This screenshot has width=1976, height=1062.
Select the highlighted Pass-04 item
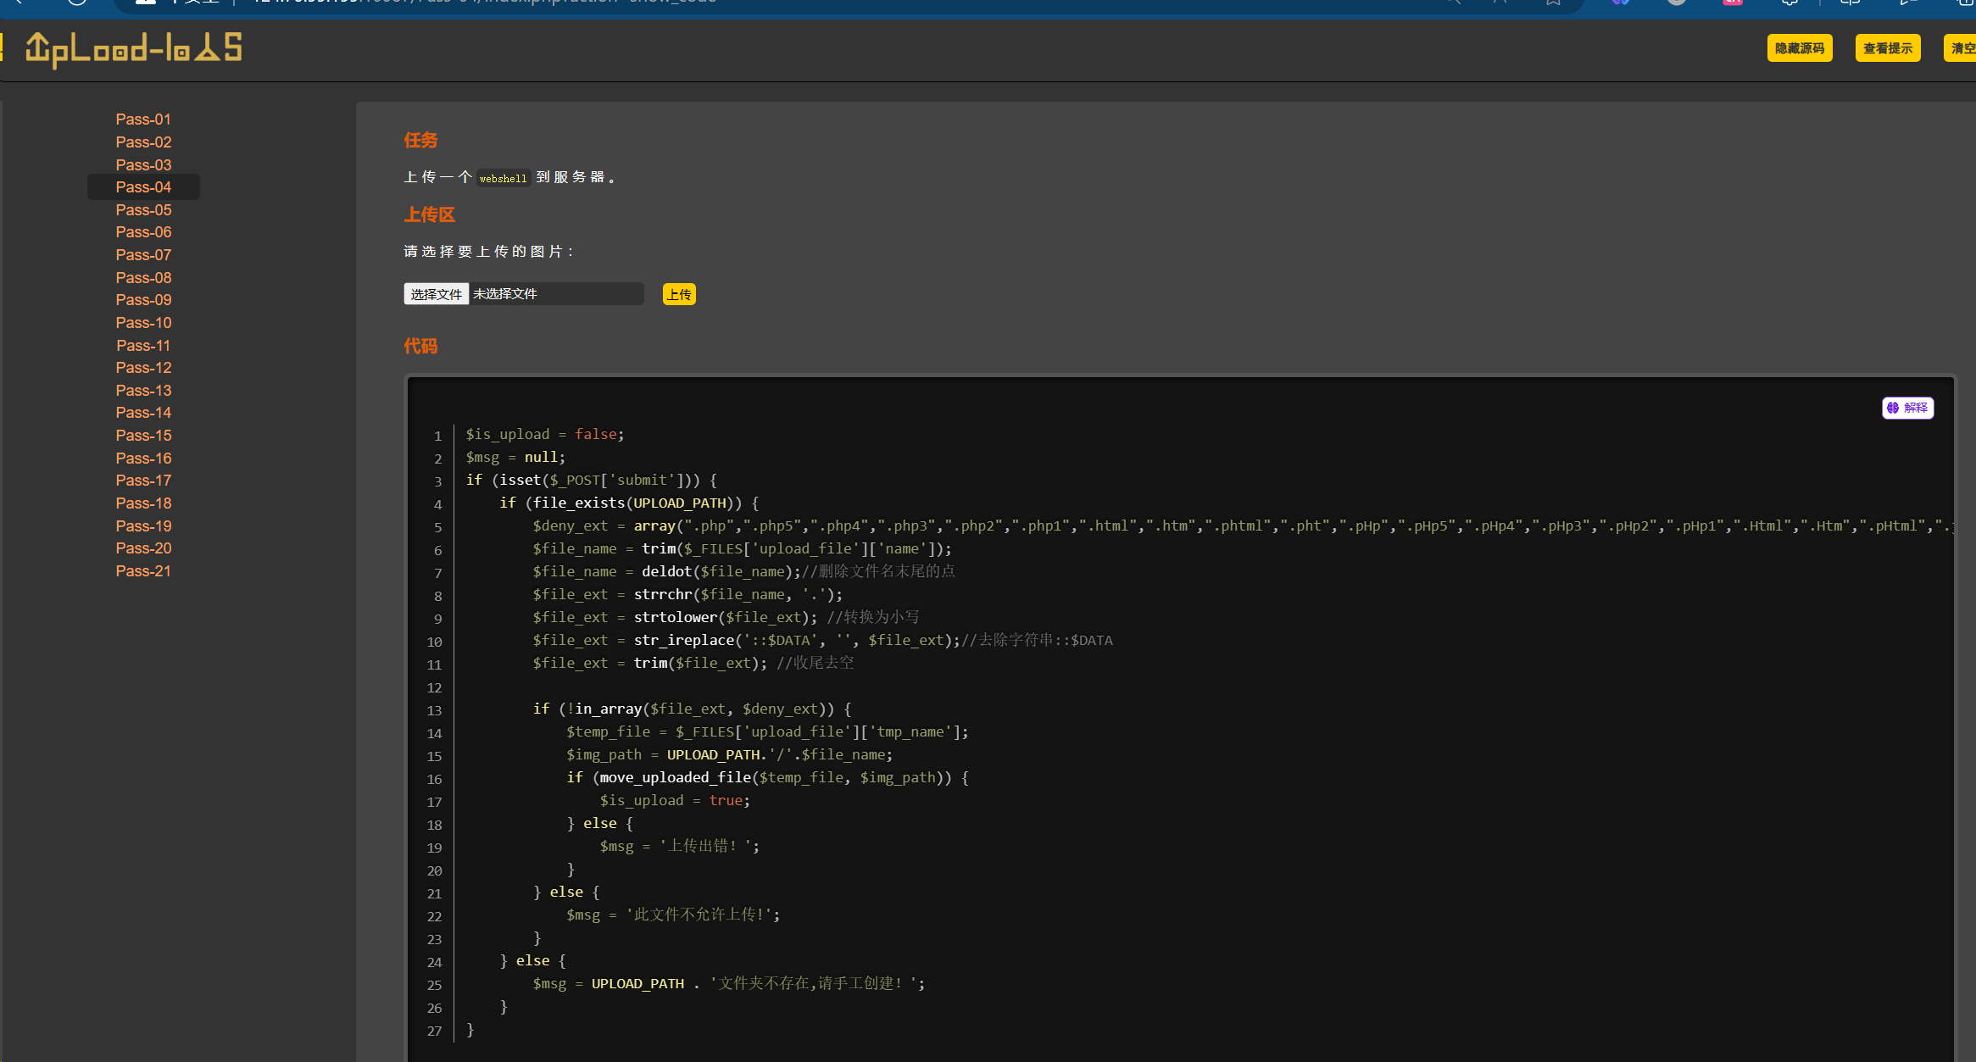coord(143,187)
